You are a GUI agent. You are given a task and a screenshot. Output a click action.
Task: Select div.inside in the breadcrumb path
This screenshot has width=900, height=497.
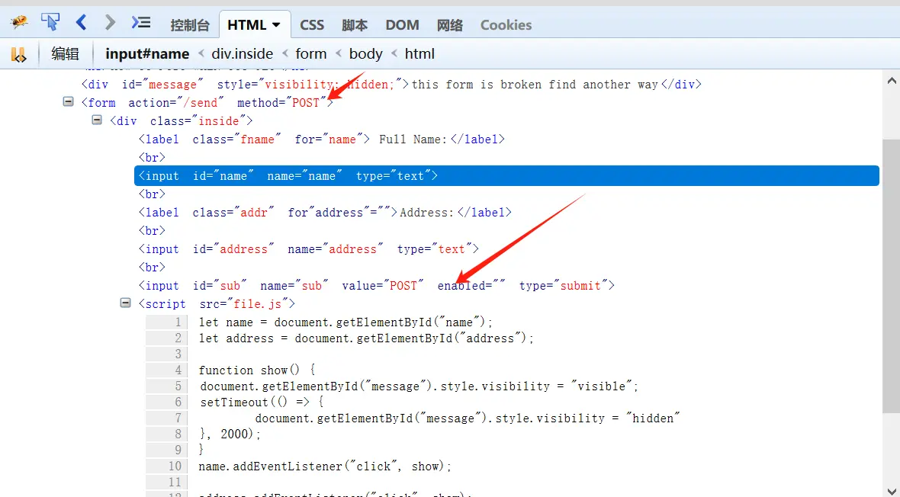point(242,53)
